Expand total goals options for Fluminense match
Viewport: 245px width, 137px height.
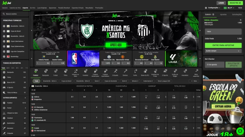193,118
